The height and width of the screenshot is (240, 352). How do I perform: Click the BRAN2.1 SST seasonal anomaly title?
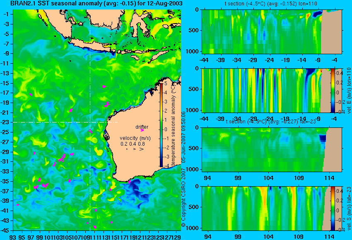96,3
